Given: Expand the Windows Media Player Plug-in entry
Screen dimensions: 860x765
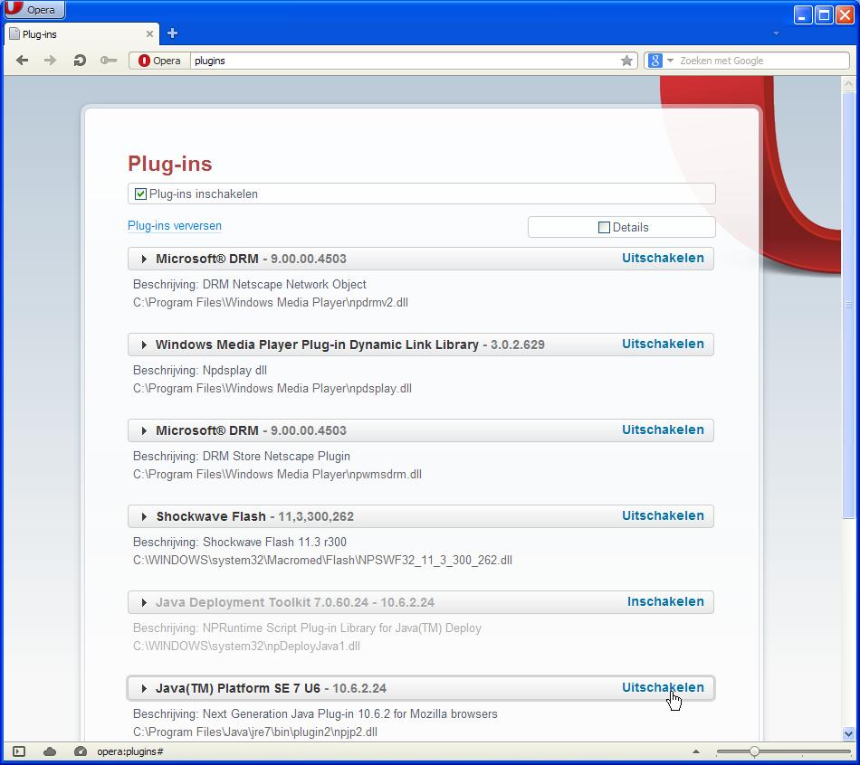Looking at the screenshot, I should [x=144, y=345].
